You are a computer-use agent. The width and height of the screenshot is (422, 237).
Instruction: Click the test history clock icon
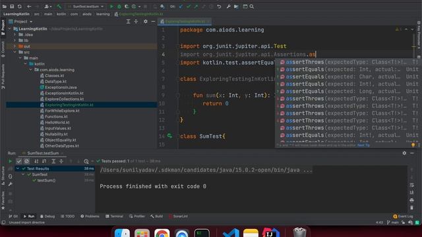pyautogui.click(x=86, y=161)
